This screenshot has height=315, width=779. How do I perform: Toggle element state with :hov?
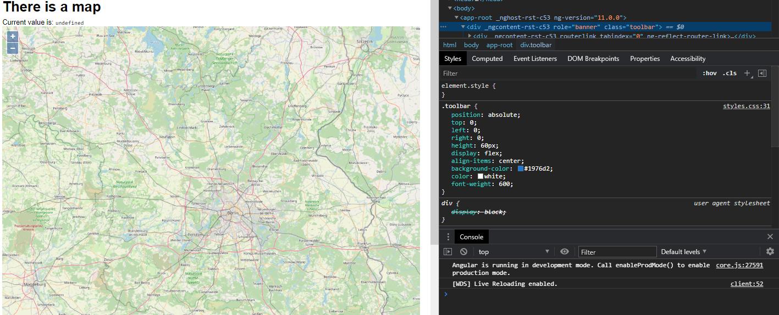tap(709, 73)
